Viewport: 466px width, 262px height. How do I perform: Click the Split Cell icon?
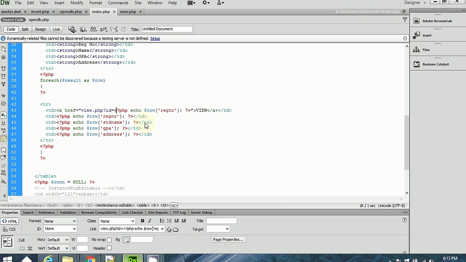point(30,248)
